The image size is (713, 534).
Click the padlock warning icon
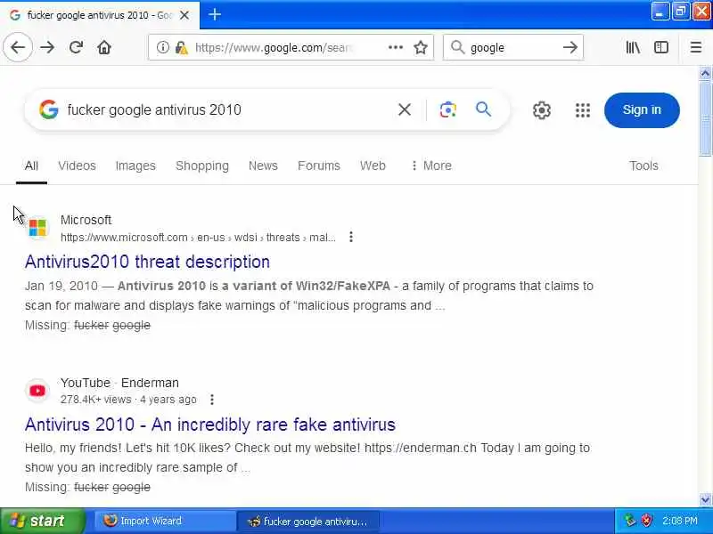pyautogui.click(x=181, y=48)
